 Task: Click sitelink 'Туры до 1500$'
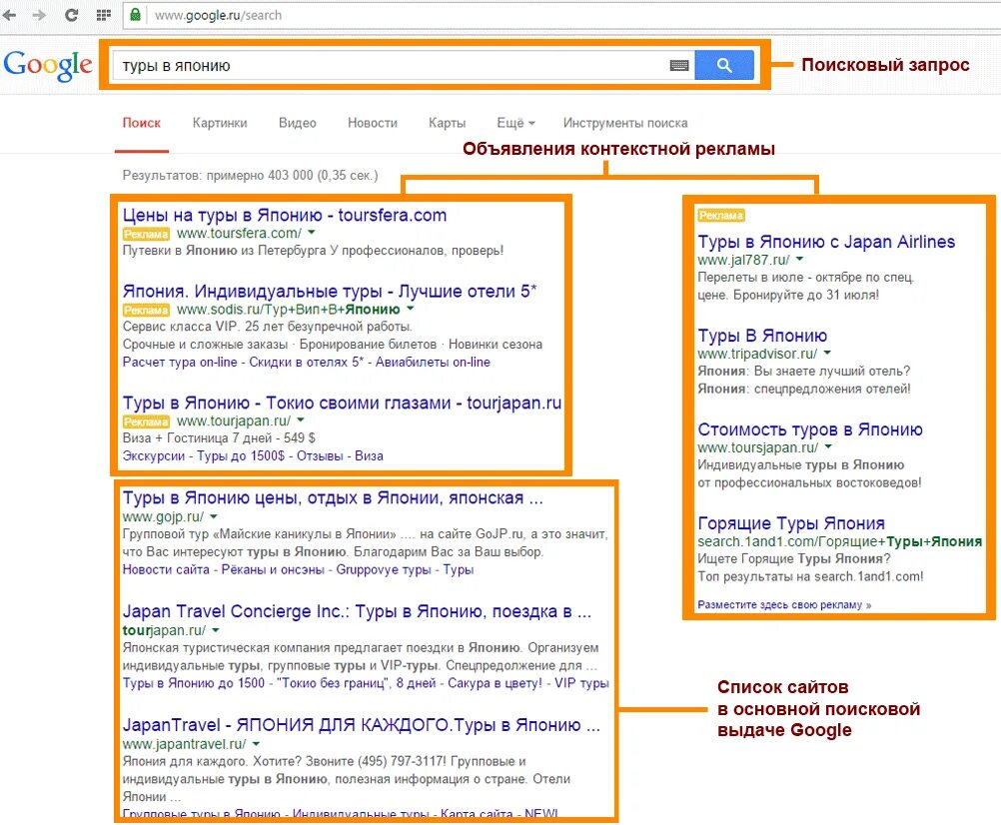tap(241, 455)
